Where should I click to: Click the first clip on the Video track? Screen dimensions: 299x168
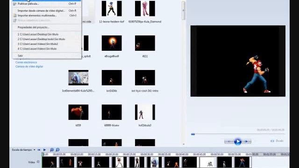[50, 162]
